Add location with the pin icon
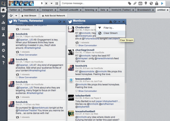 pyautogui.click(x=146, y=3)
